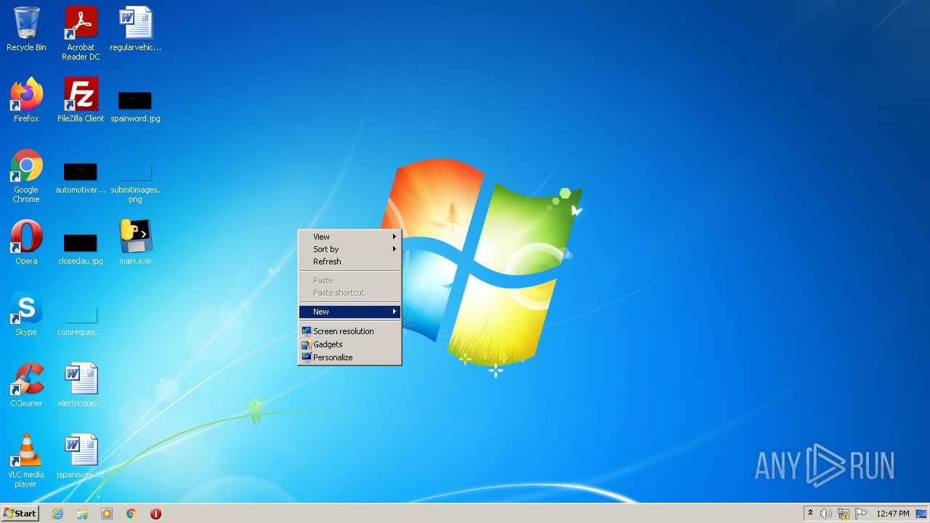Click the Opera desktop shortcut
Screen dimensions: 930x523
(26, 243)
